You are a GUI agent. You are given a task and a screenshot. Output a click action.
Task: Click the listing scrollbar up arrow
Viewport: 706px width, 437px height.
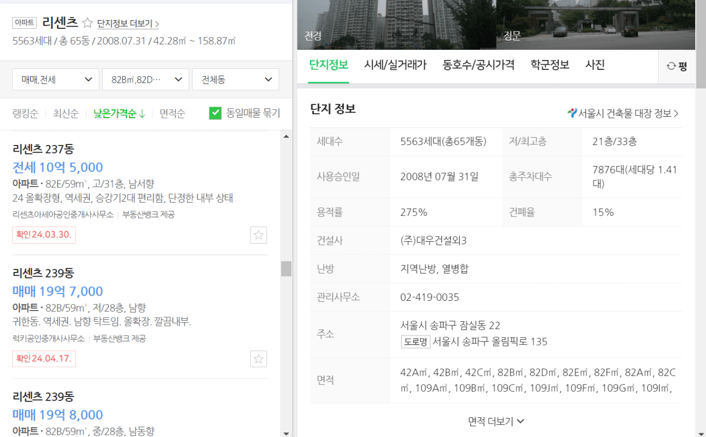286,137
